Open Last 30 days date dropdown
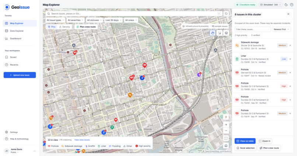The width and height of the screenshot is (297, 156). tap(113, 20)
